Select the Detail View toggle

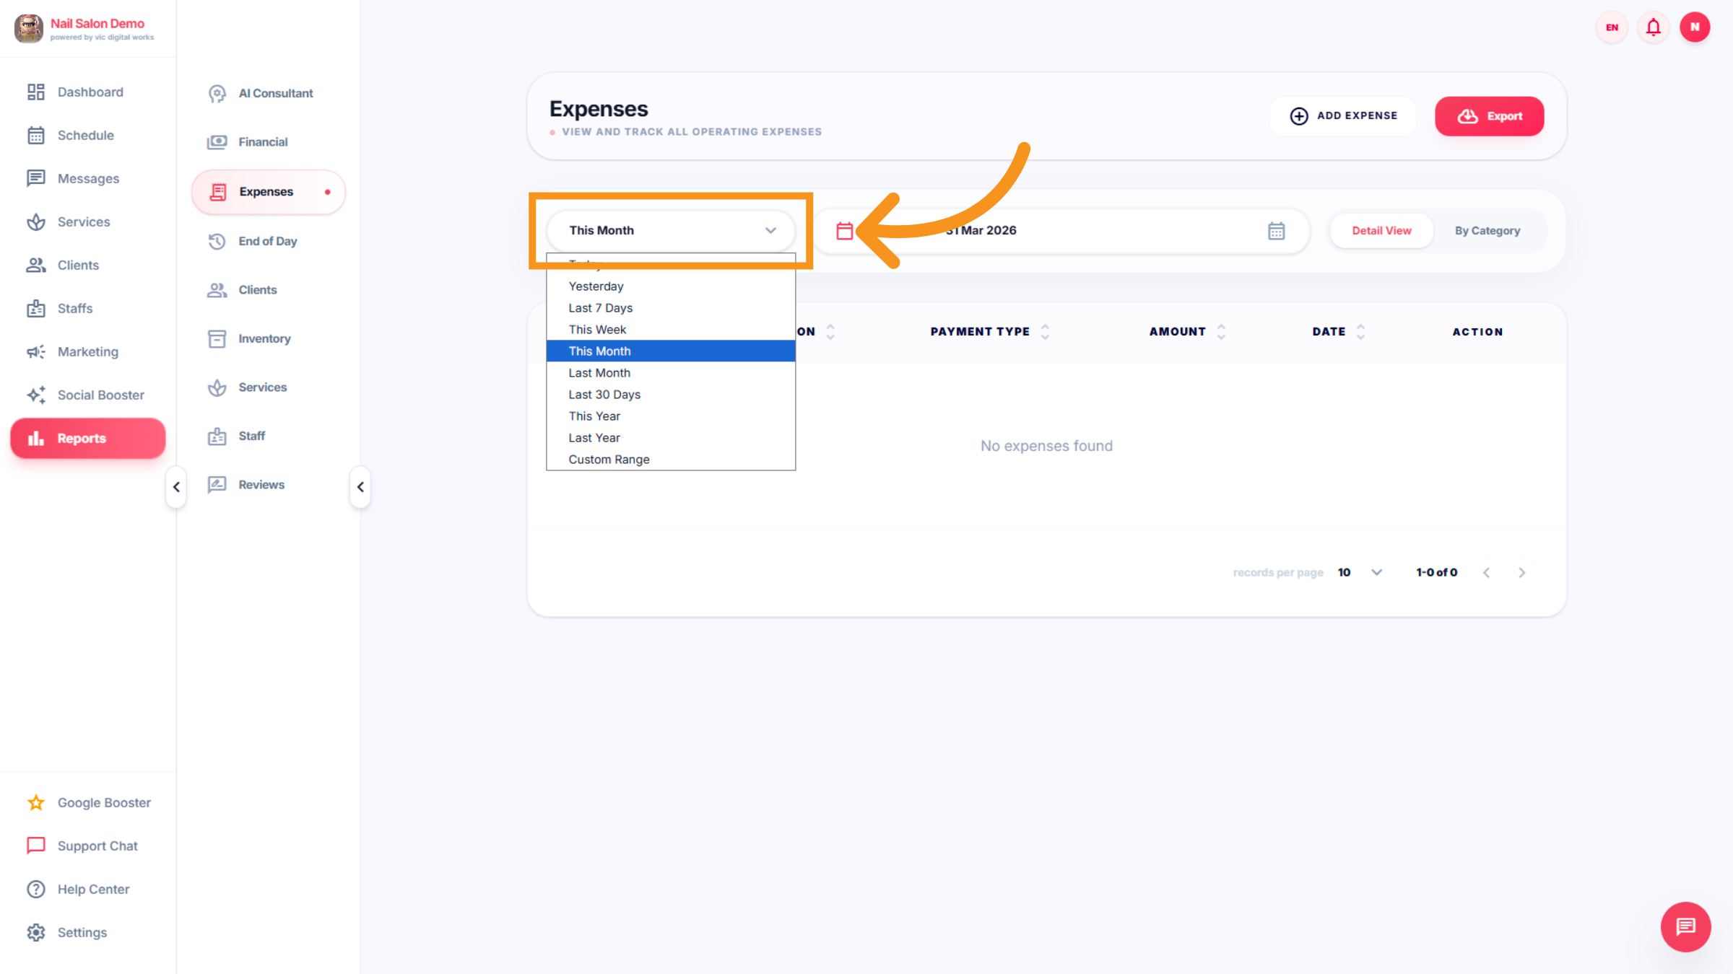click(1381, 231)
